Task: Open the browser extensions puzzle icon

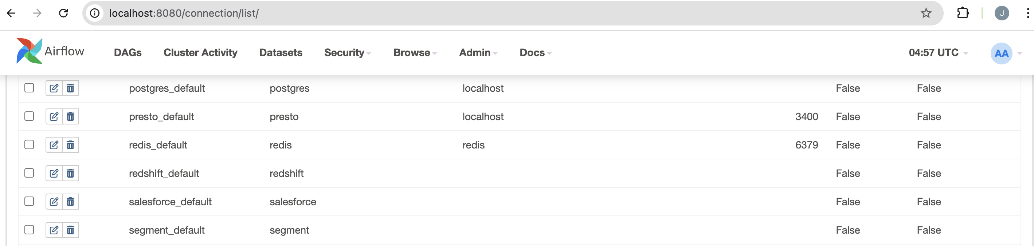Action: point(963,13)
